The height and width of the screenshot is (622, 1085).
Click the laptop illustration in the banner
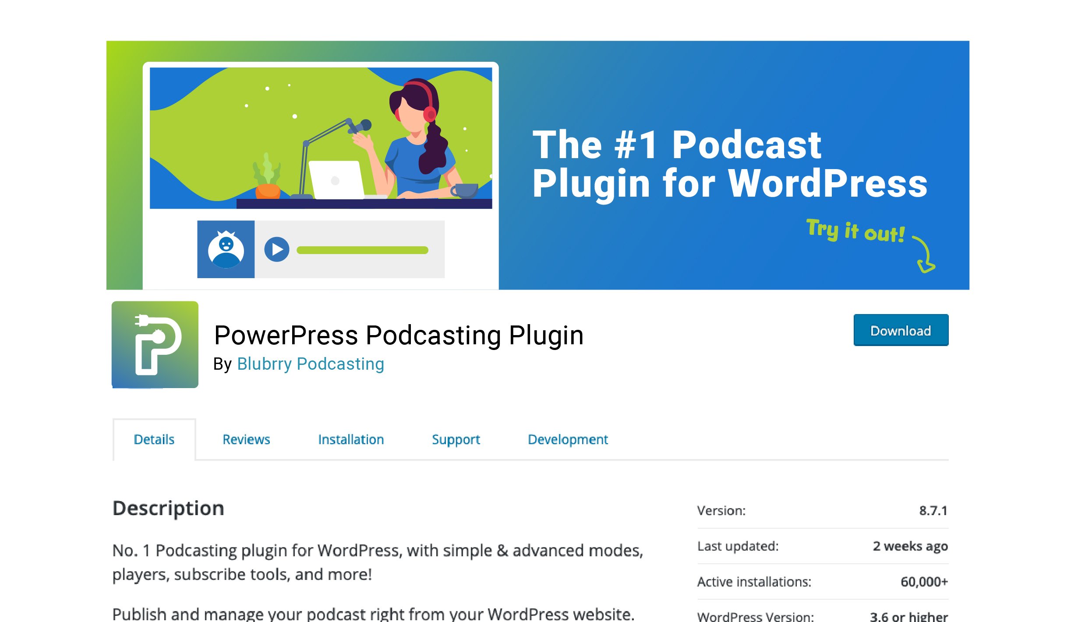336,180
